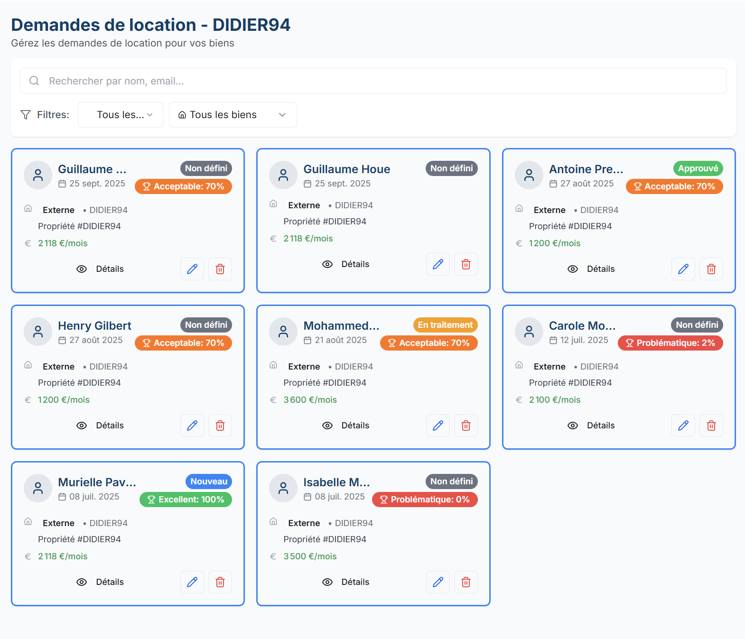
Task: Delete Carole Mo... request via trash icon
Action: [x=711, y=426]
